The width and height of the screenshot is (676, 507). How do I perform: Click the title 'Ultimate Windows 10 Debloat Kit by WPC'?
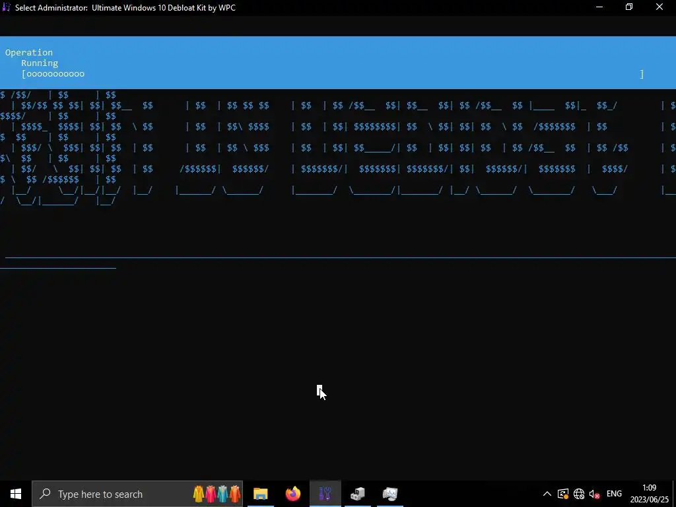tap(164, 8)
